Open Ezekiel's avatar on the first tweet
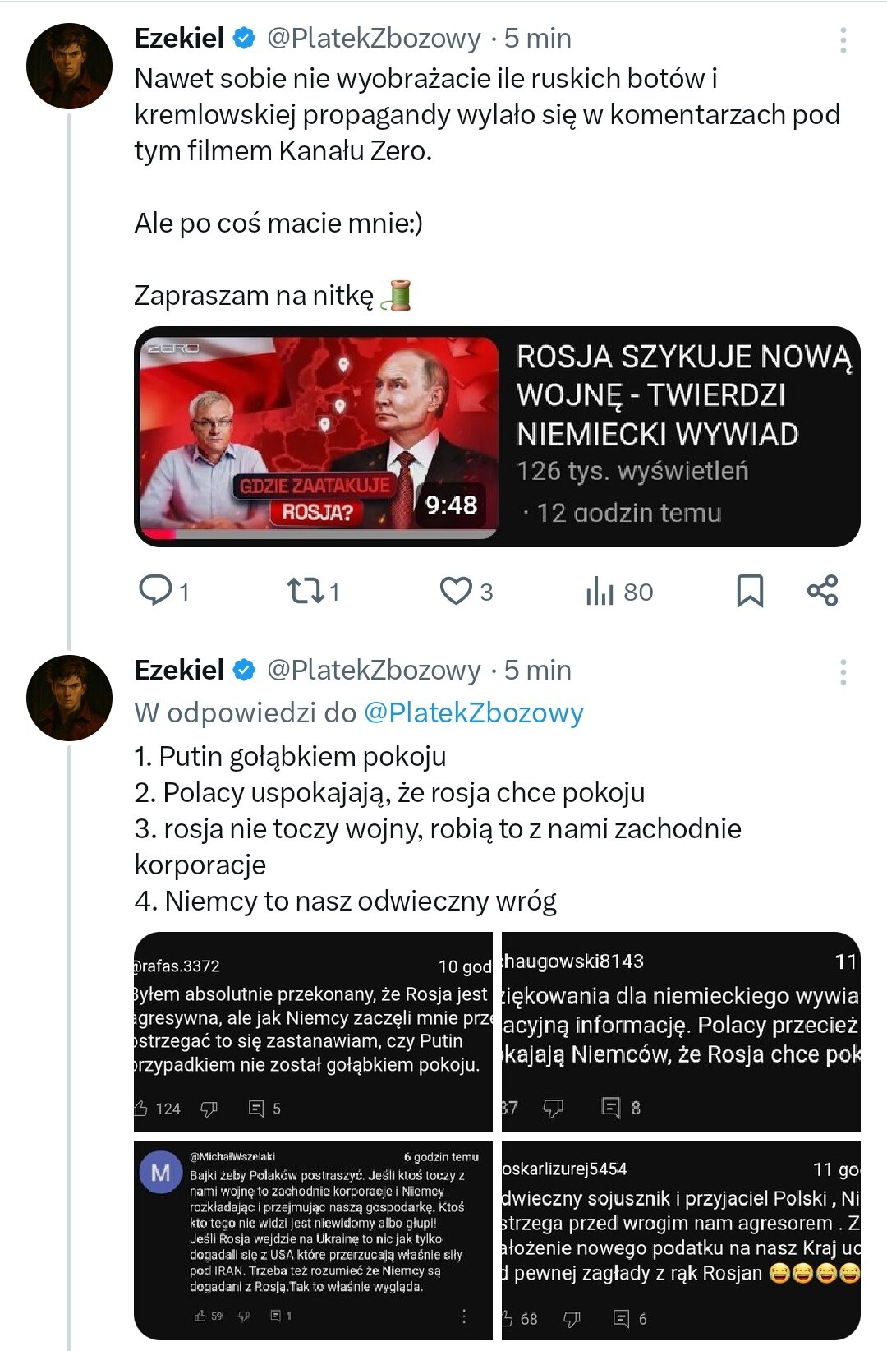Viewport: 887px width, 1351px height. [x=69, y=67]
